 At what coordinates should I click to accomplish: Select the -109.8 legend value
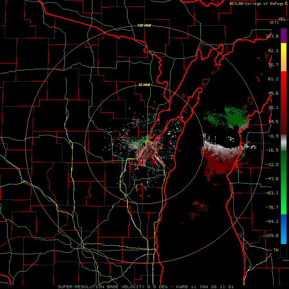pyautogui.click(x=271, y=236)
